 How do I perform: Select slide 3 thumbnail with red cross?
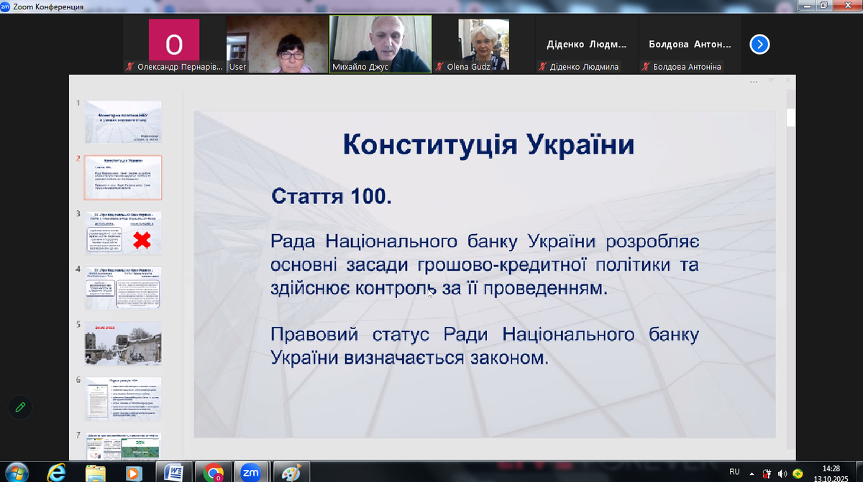(123, 233)
